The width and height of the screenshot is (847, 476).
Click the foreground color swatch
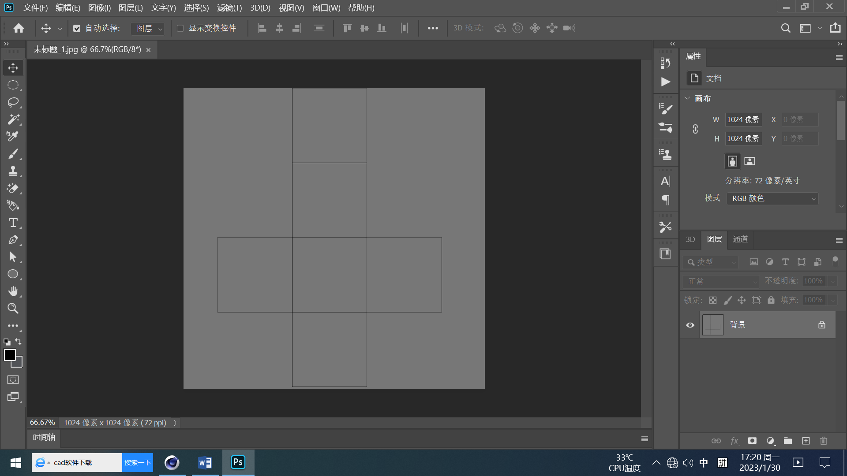9,354
